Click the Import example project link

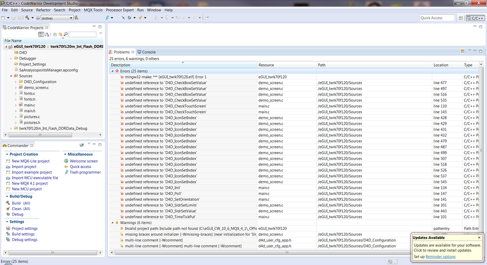(x=32, y=172)
